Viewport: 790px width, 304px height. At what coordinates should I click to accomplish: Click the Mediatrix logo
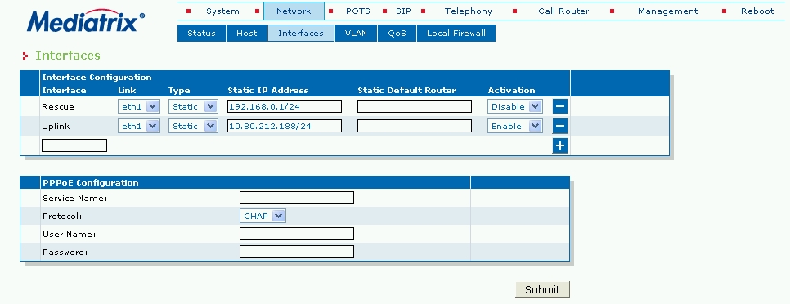click(86, 21)
